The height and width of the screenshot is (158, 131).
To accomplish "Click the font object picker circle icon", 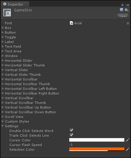I will coord(128,23).
